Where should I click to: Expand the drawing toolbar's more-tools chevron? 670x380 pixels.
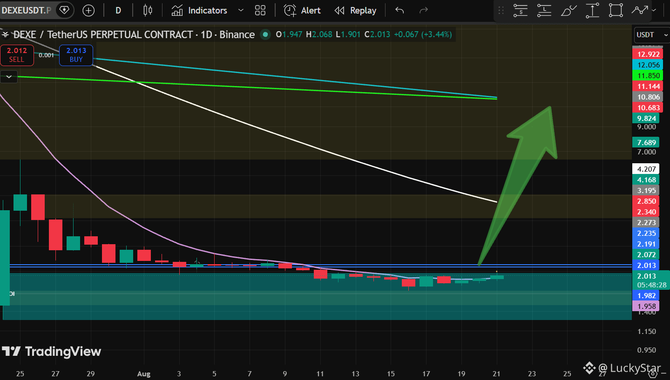655,10
